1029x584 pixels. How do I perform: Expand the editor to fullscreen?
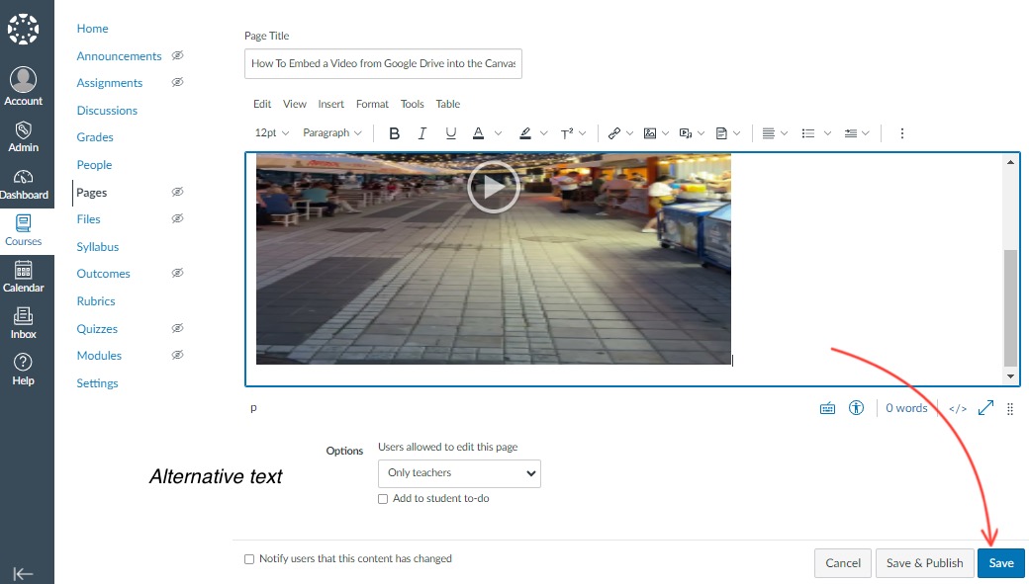pos(985,408)
